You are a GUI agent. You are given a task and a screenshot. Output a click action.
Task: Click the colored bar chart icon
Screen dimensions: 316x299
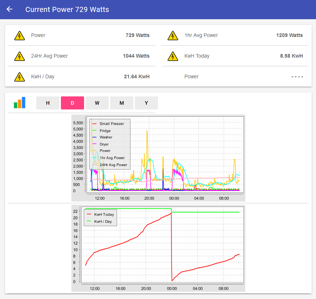pos(20,103)
